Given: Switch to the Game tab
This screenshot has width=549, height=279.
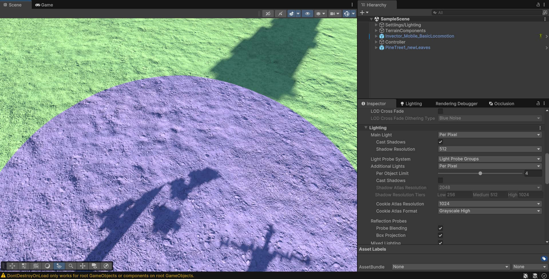Looking at the screenshot, I should [x=44, y=5].
